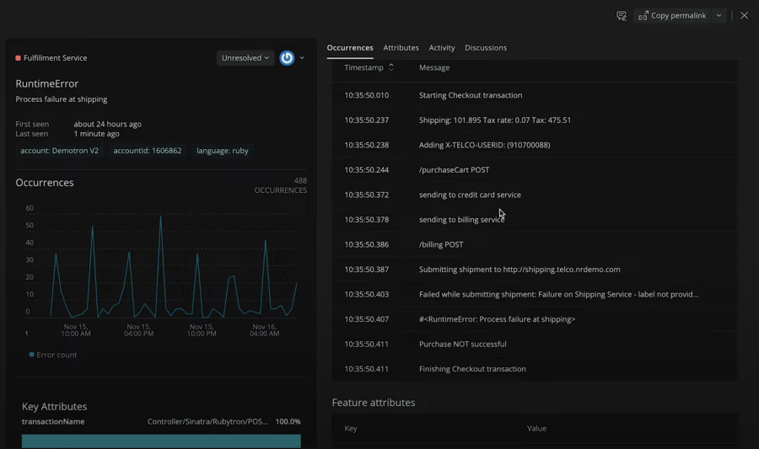Click 'about 24 hours ago' first seen value
Image resolution: width=759 pixels, height=449 pixels.
point(107,124)
